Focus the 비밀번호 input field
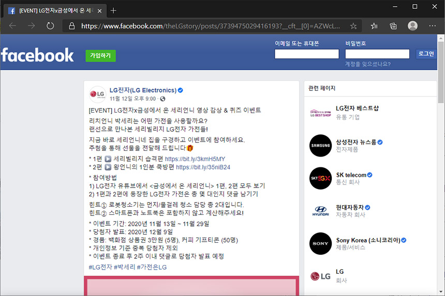 tap(377, 54)
